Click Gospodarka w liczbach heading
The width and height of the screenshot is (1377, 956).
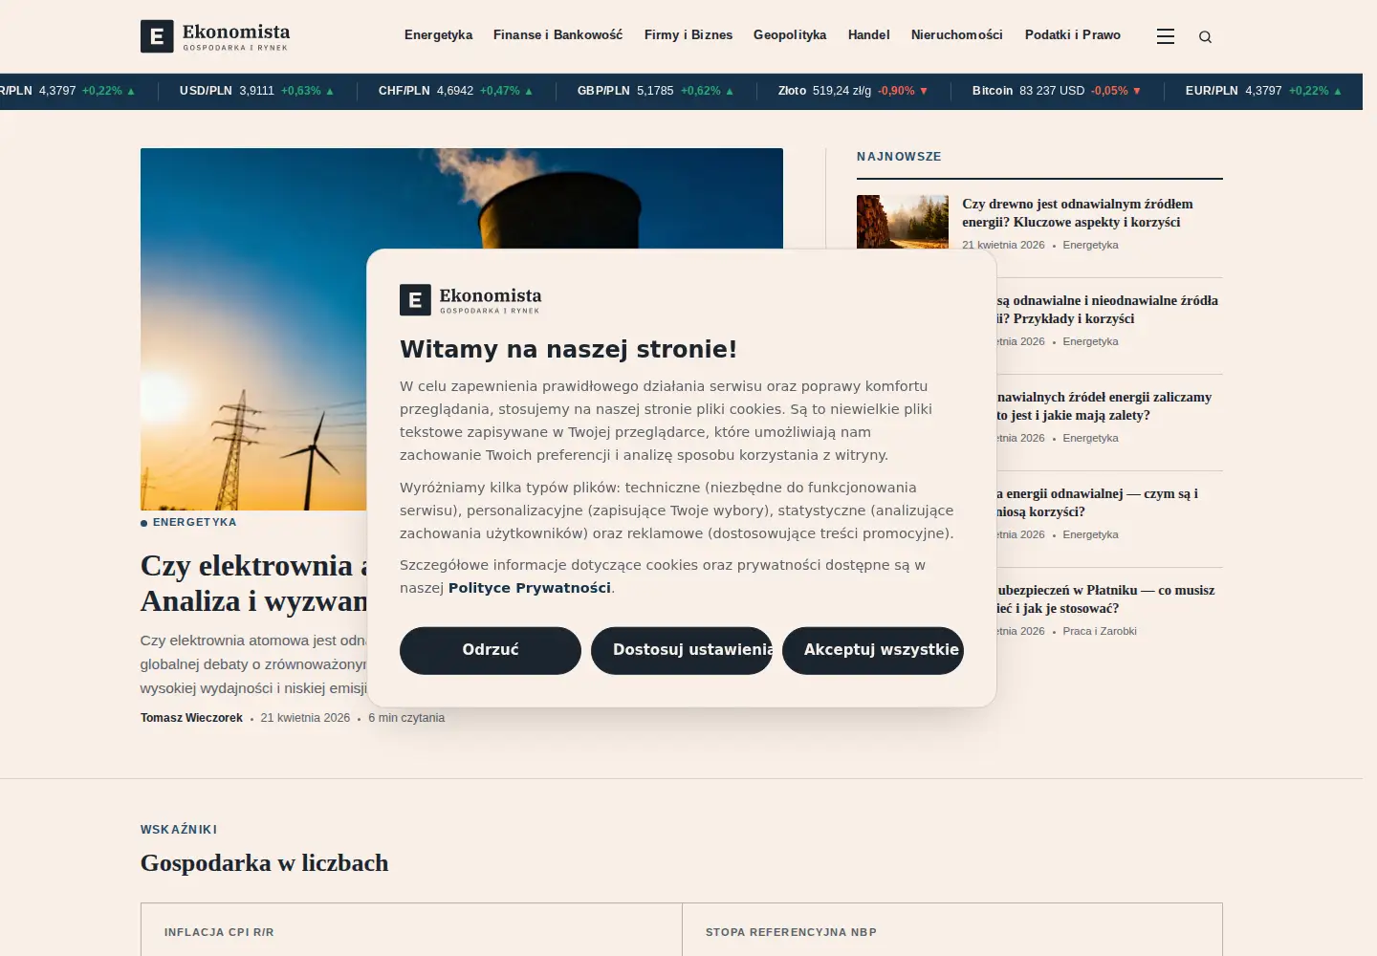265,863
